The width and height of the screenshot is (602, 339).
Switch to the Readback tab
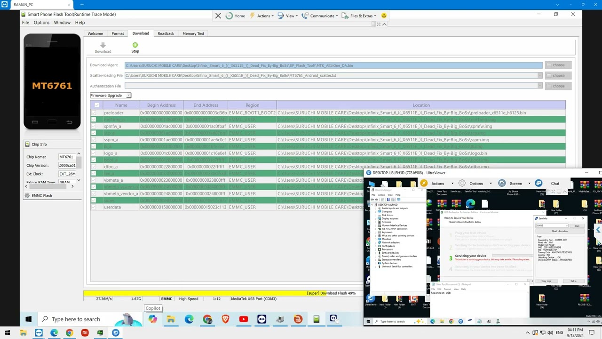[166, 33]
